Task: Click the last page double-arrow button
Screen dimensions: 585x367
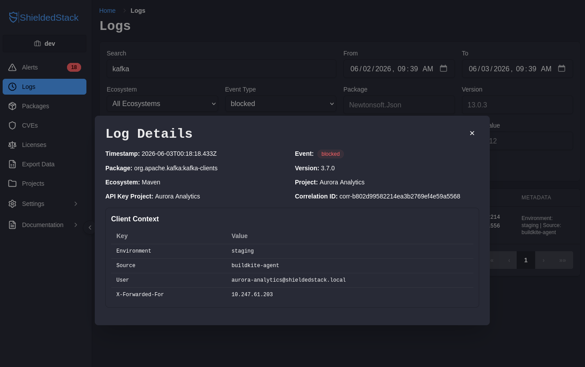Action: (x=563, y=260)
